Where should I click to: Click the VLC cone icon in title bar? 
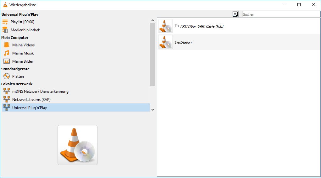point(5,5)
